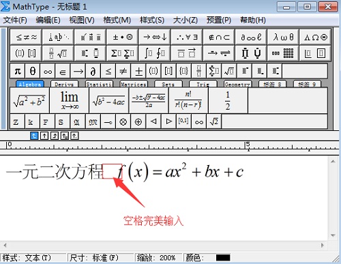Screen dimensions: 341x264
Task: Switch to the Algebra tab
Action: (30, 84)
